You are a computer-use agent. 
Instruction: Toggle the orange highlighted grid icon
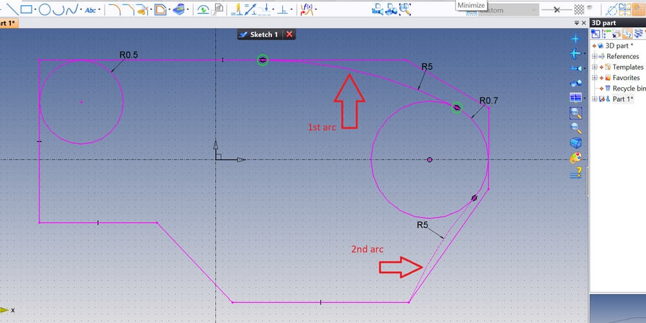(x=639, y=10)
